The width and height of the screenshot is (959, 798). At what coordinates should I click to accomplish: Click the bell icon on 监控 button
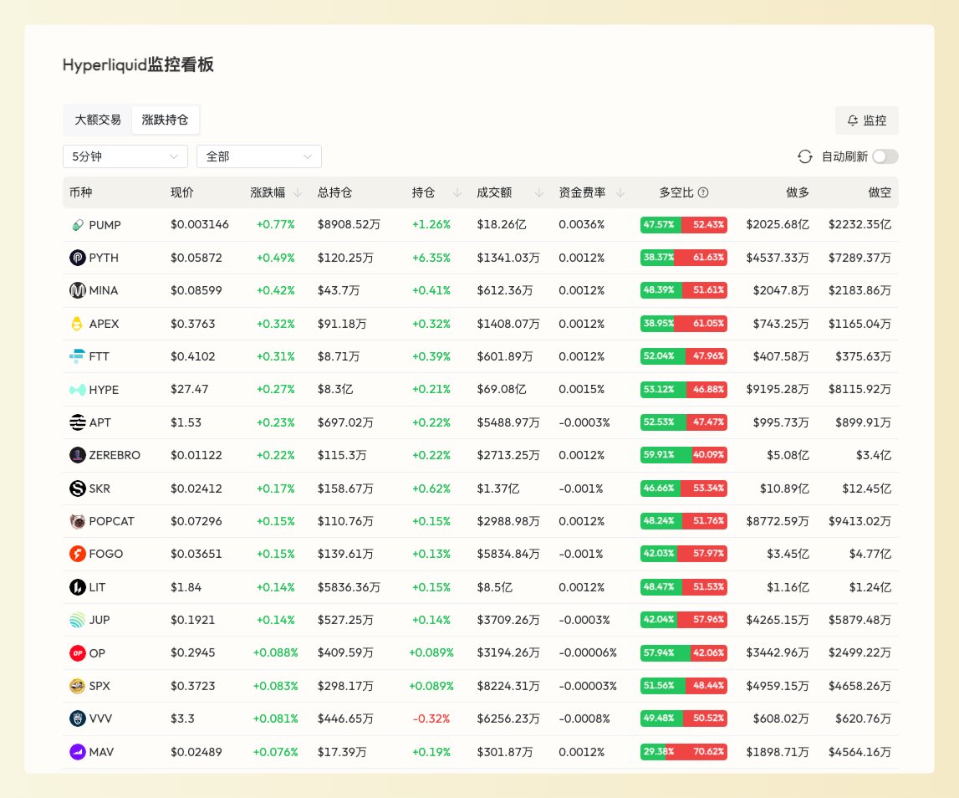[x=852, y=120]
